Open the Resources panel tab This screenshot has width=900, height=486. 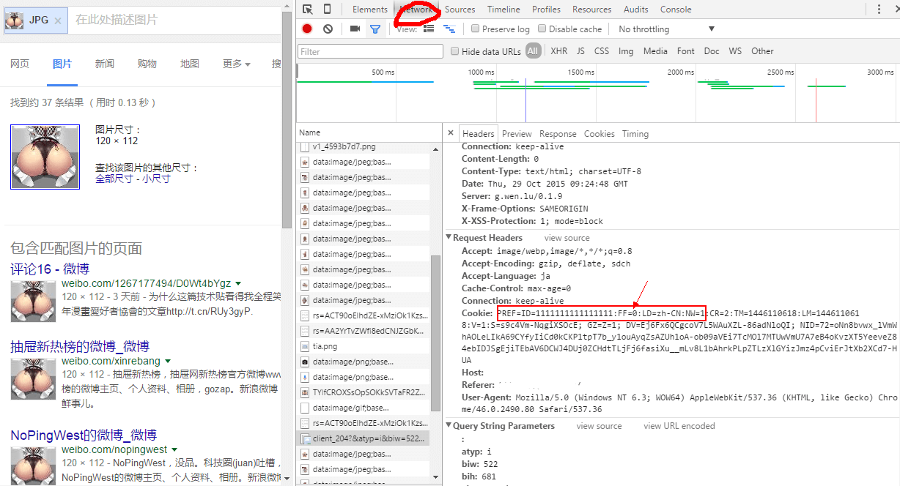point(591,10)
